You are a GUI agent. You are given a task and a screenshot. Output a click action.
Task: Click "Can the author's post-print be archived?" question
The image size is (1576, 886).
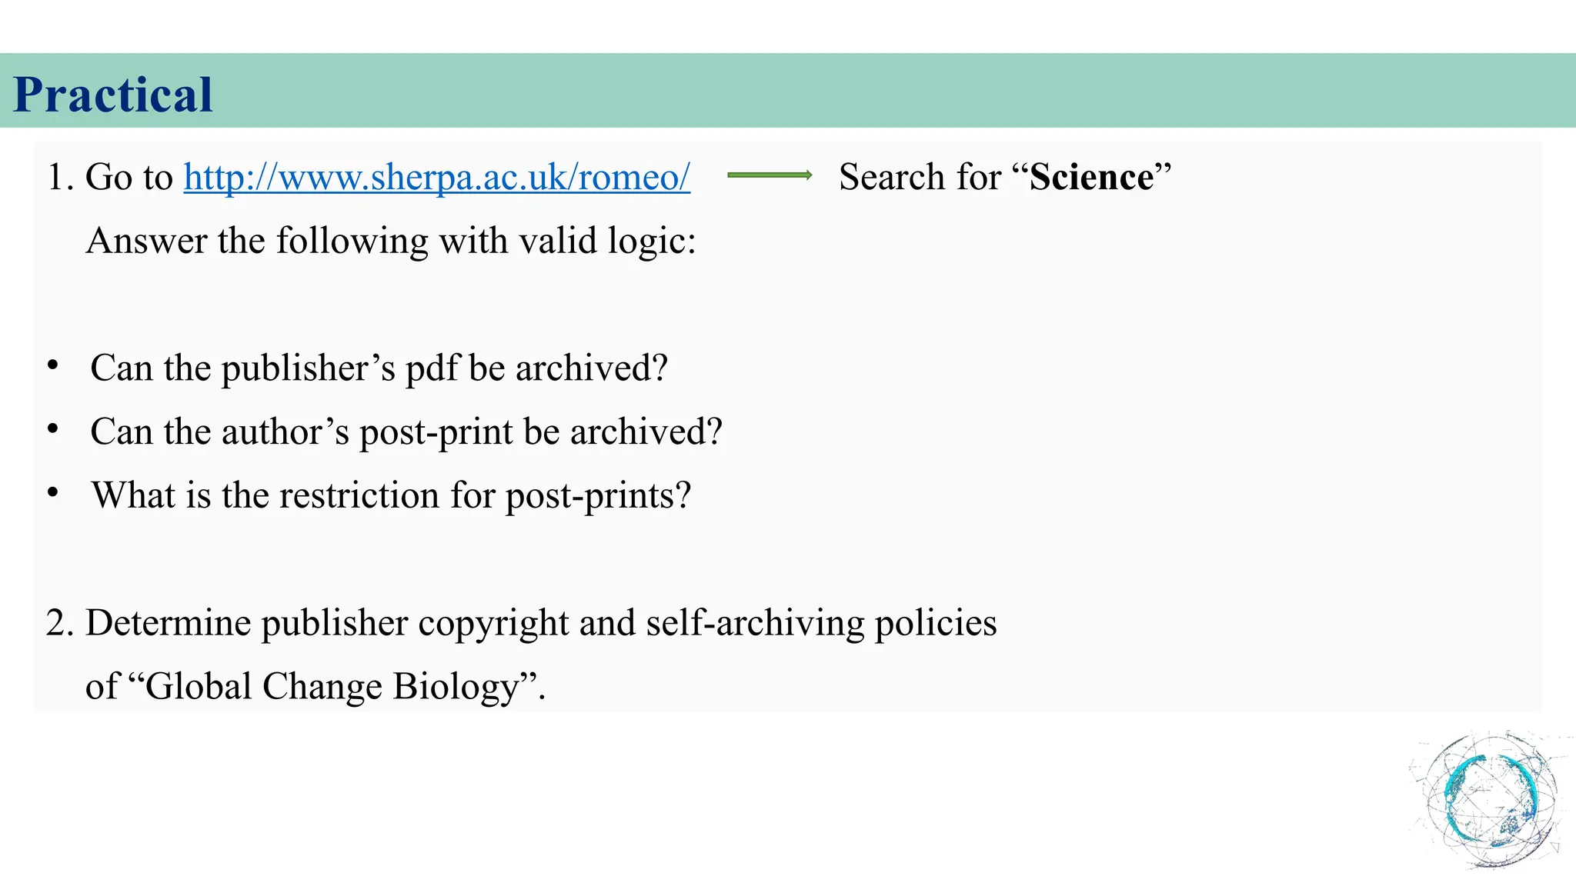[406, 432]
